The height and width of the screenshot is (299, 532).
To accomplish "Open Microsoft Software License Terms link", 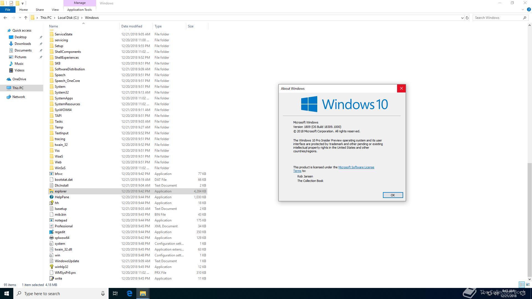I will 356,167.
